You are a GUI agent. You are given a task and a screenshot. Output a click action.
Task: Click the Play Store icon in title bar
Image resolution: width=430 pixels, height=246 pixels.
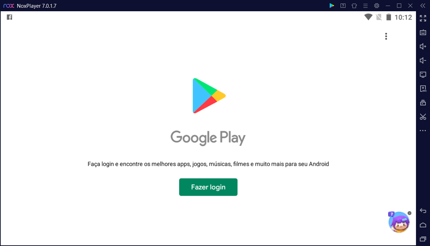coord(332,6)
